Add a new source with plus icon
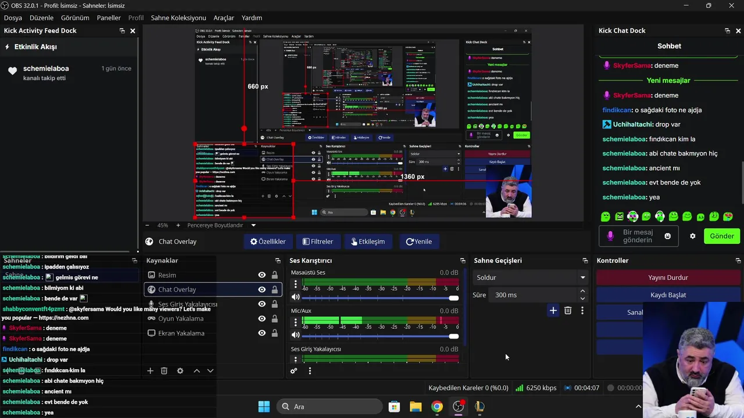Screen dimensions: 744x418 (150, 371)
